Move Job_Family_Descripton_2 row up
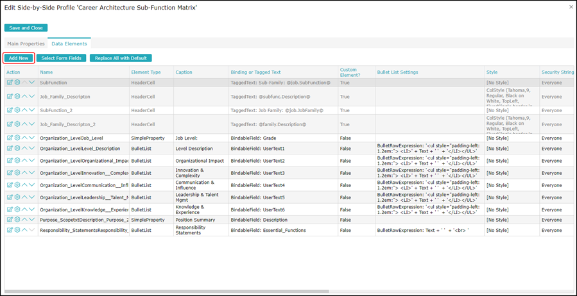 [25, 124]
